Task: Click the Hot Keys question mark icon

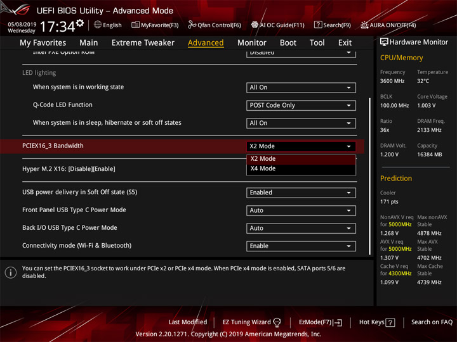Action: [x=390, y=322]
